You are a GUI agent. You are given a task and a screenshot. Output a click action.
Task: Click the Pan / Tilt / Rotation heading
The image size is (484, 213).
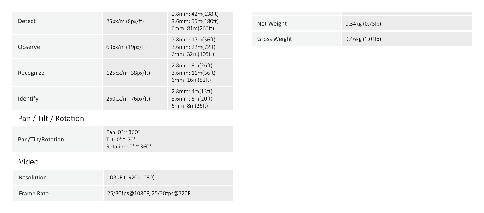[51, 119]
